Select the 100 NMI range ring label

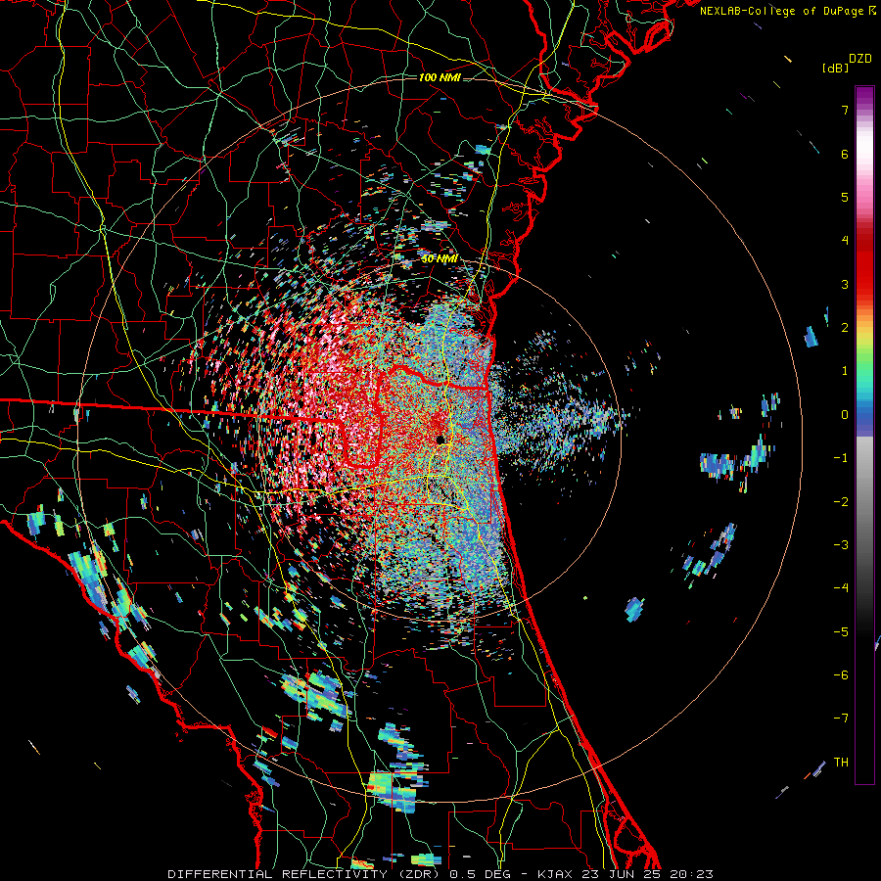(439, 77)
